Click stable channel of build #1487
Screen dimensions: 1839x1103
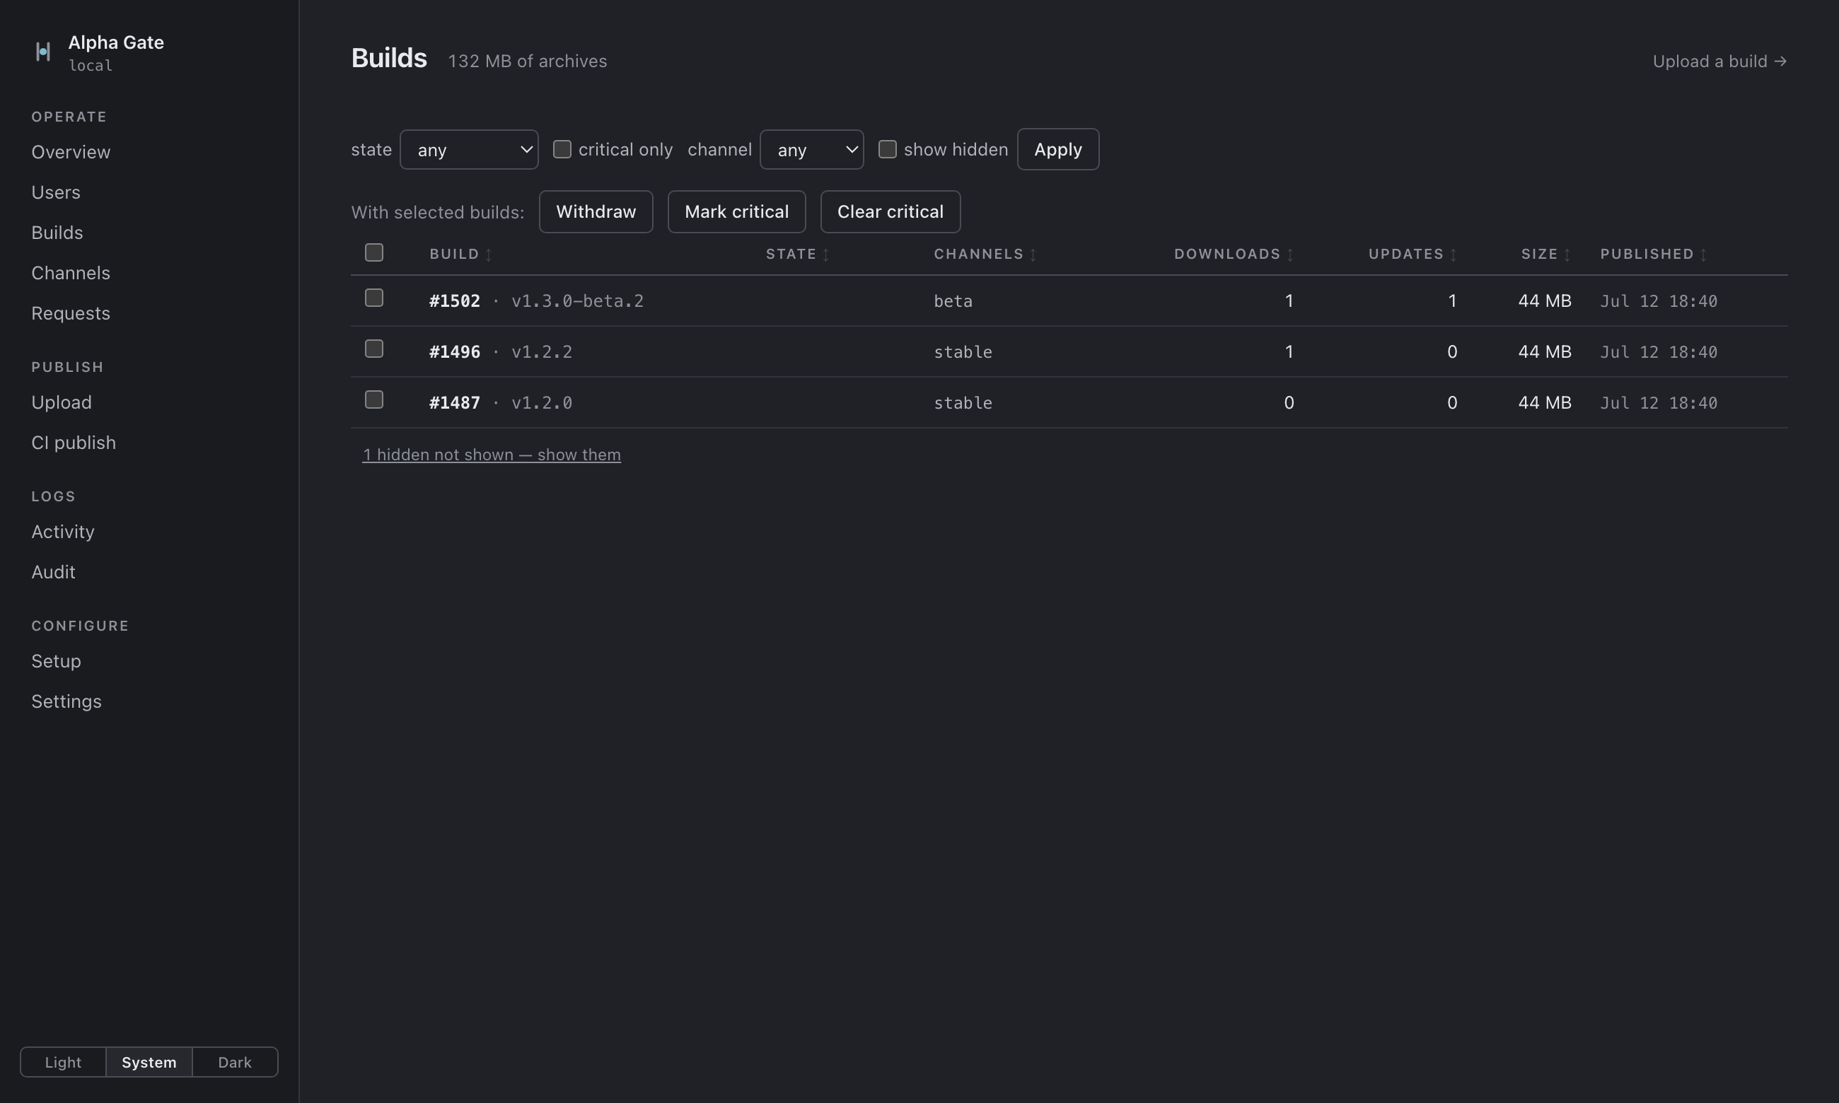click(x=963, y=403)
